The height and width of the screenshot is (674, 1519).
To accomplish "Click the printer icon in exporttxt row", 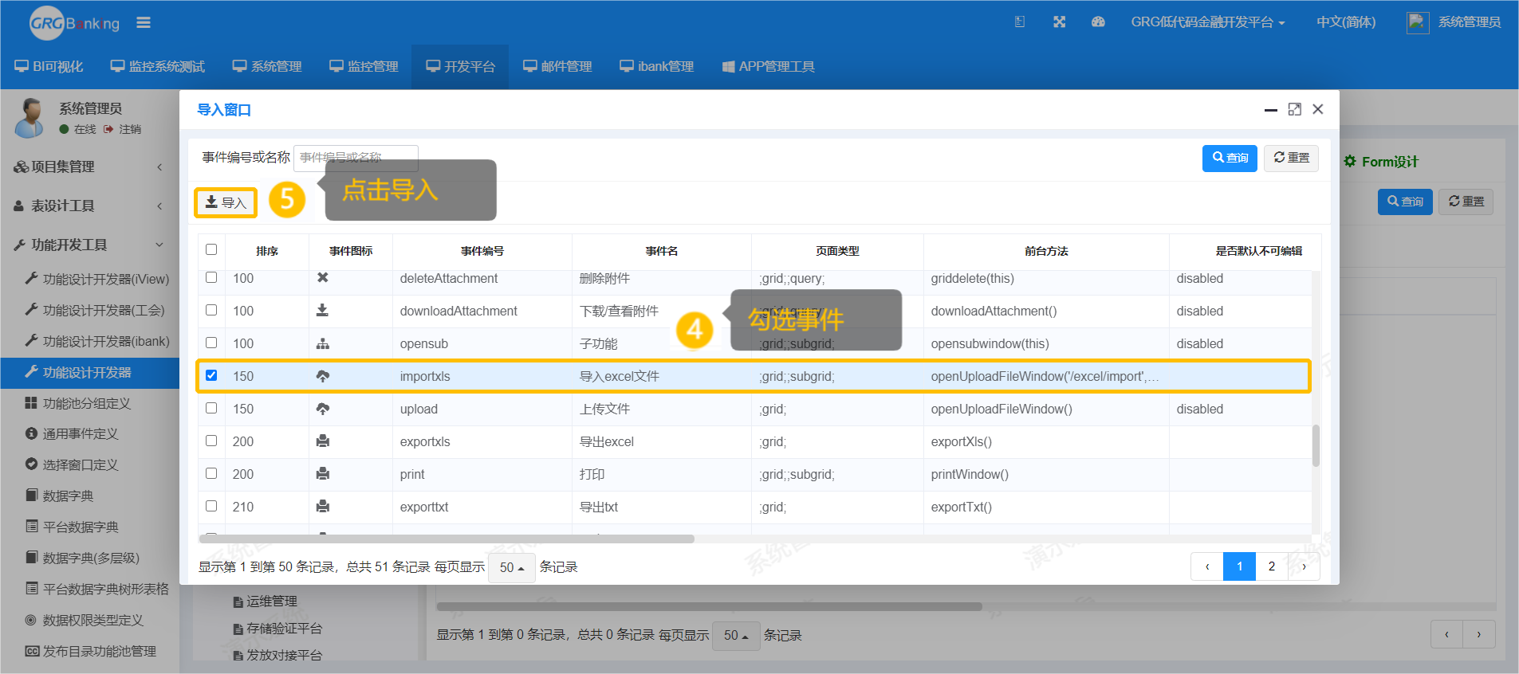I will (323, 507).
